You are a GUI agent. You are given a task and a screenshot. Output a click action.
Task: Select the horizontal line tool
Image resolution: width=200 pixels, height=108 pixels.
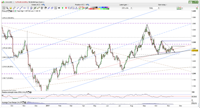(x=24, y=8)
